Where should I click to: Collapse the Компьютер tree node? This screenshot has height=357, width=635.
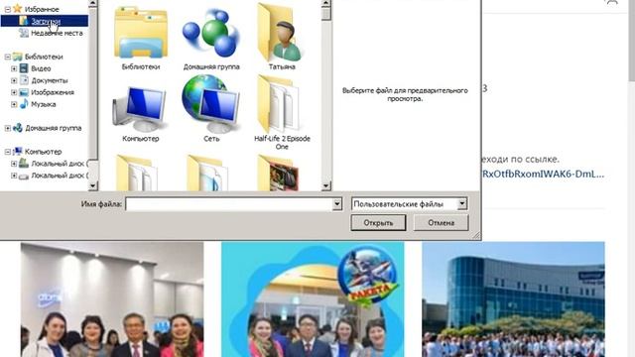tap(7, 152)
